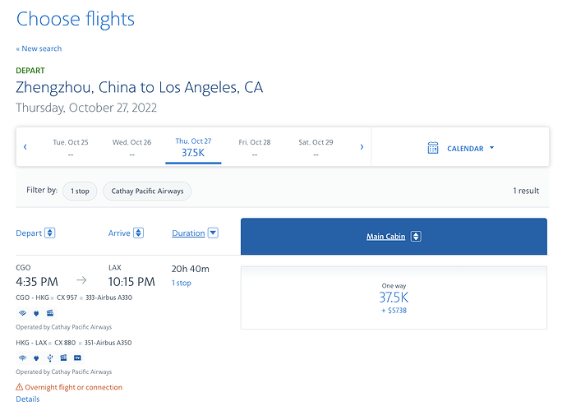The height and width of the screenshot is (406, 567).
Task: Go to previous dates with left arrow
Action: 25,147
